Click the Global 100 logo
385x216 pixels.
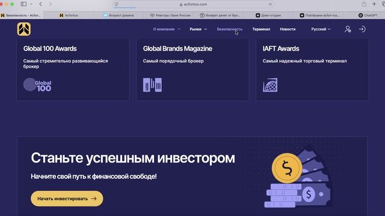click(x=37, y=85)
